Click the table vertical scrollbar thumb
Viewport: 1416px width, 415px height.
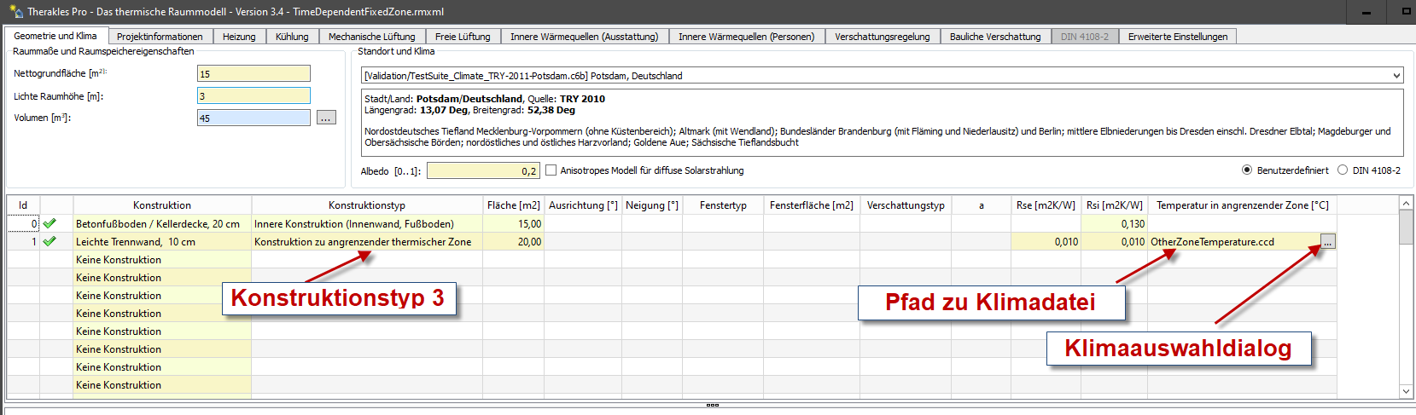(x=1407, y=228)
